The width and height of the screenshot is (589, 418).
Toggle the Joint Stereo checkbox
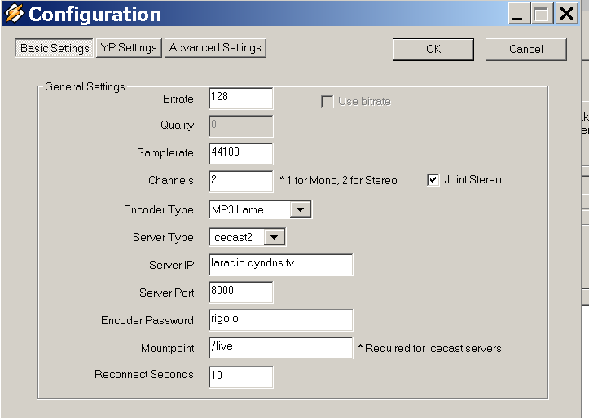tap(433, 180)
